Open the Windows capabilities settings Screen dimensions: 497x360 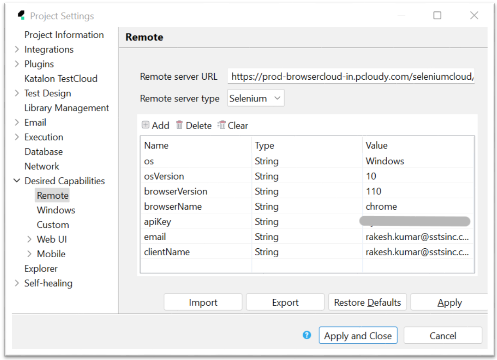pos(56,210)
